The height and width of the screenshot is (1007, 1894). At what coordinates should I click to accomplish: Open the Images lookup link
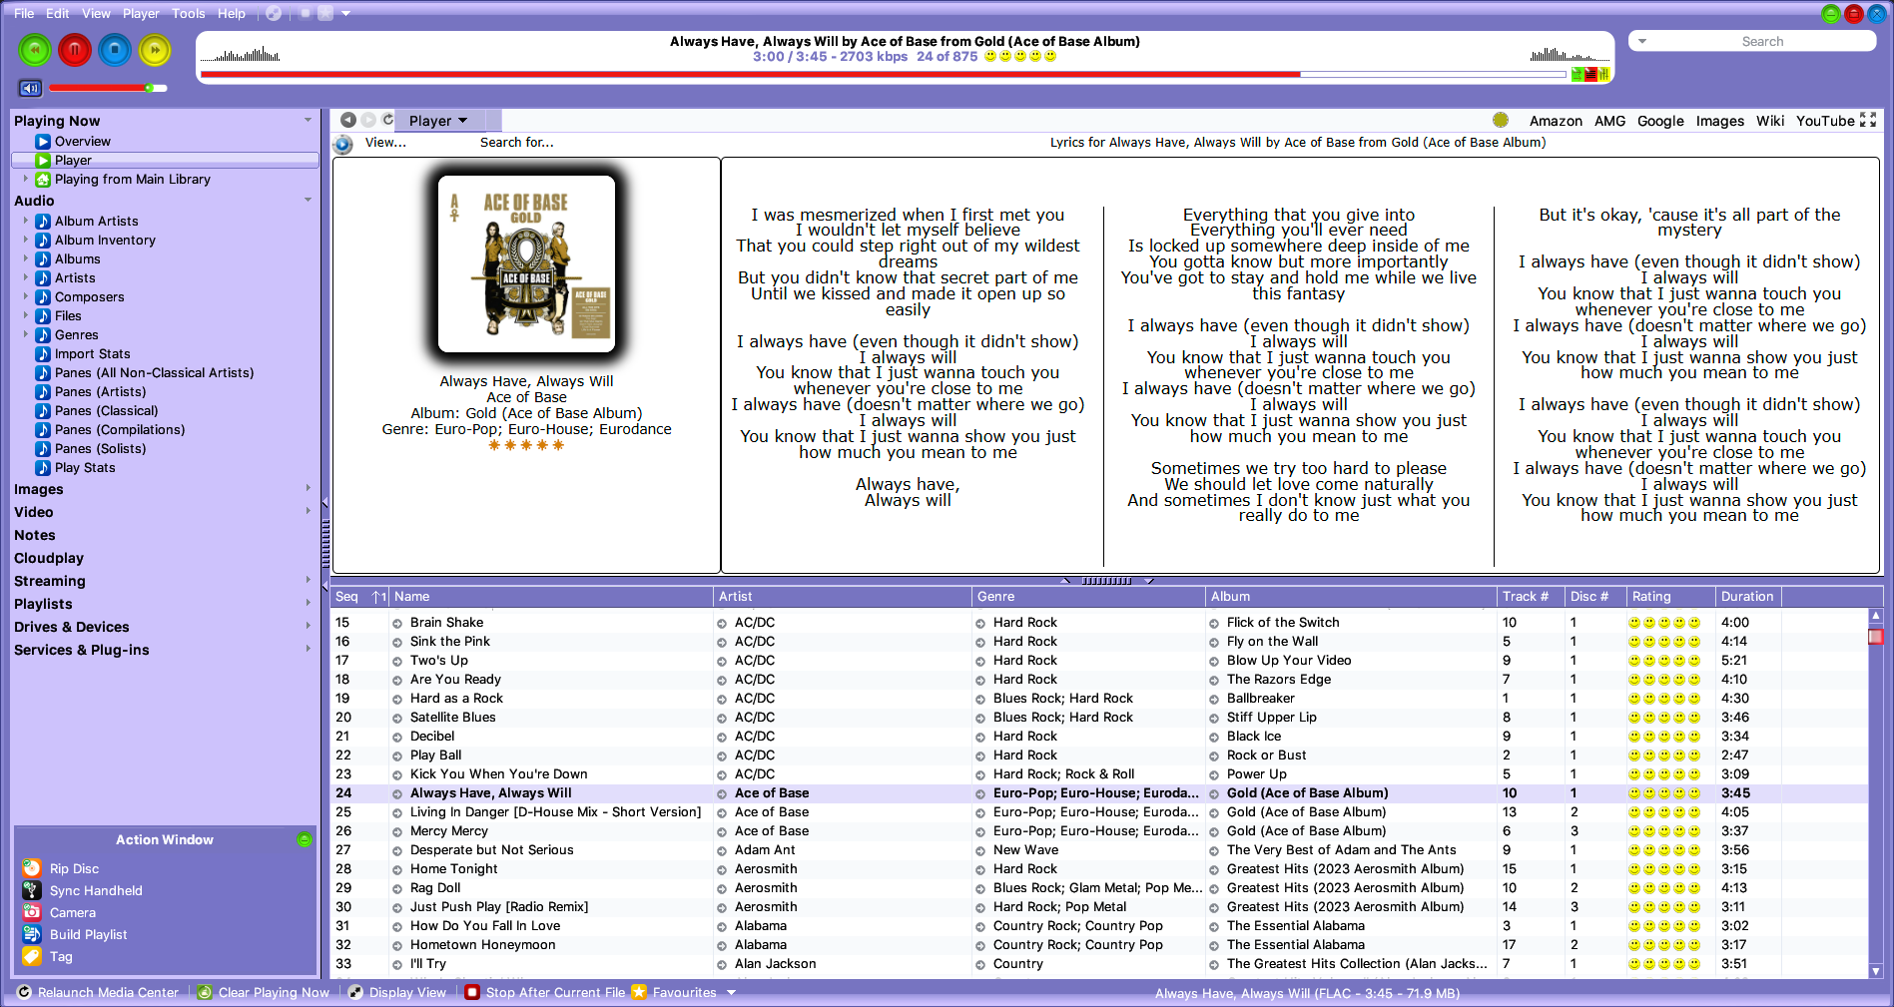point(1719,121)
